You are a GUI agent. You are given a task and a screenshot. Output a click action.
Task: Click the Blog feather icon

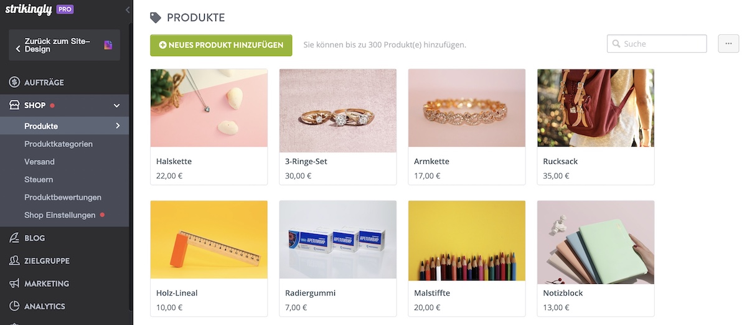click(14, 238)
